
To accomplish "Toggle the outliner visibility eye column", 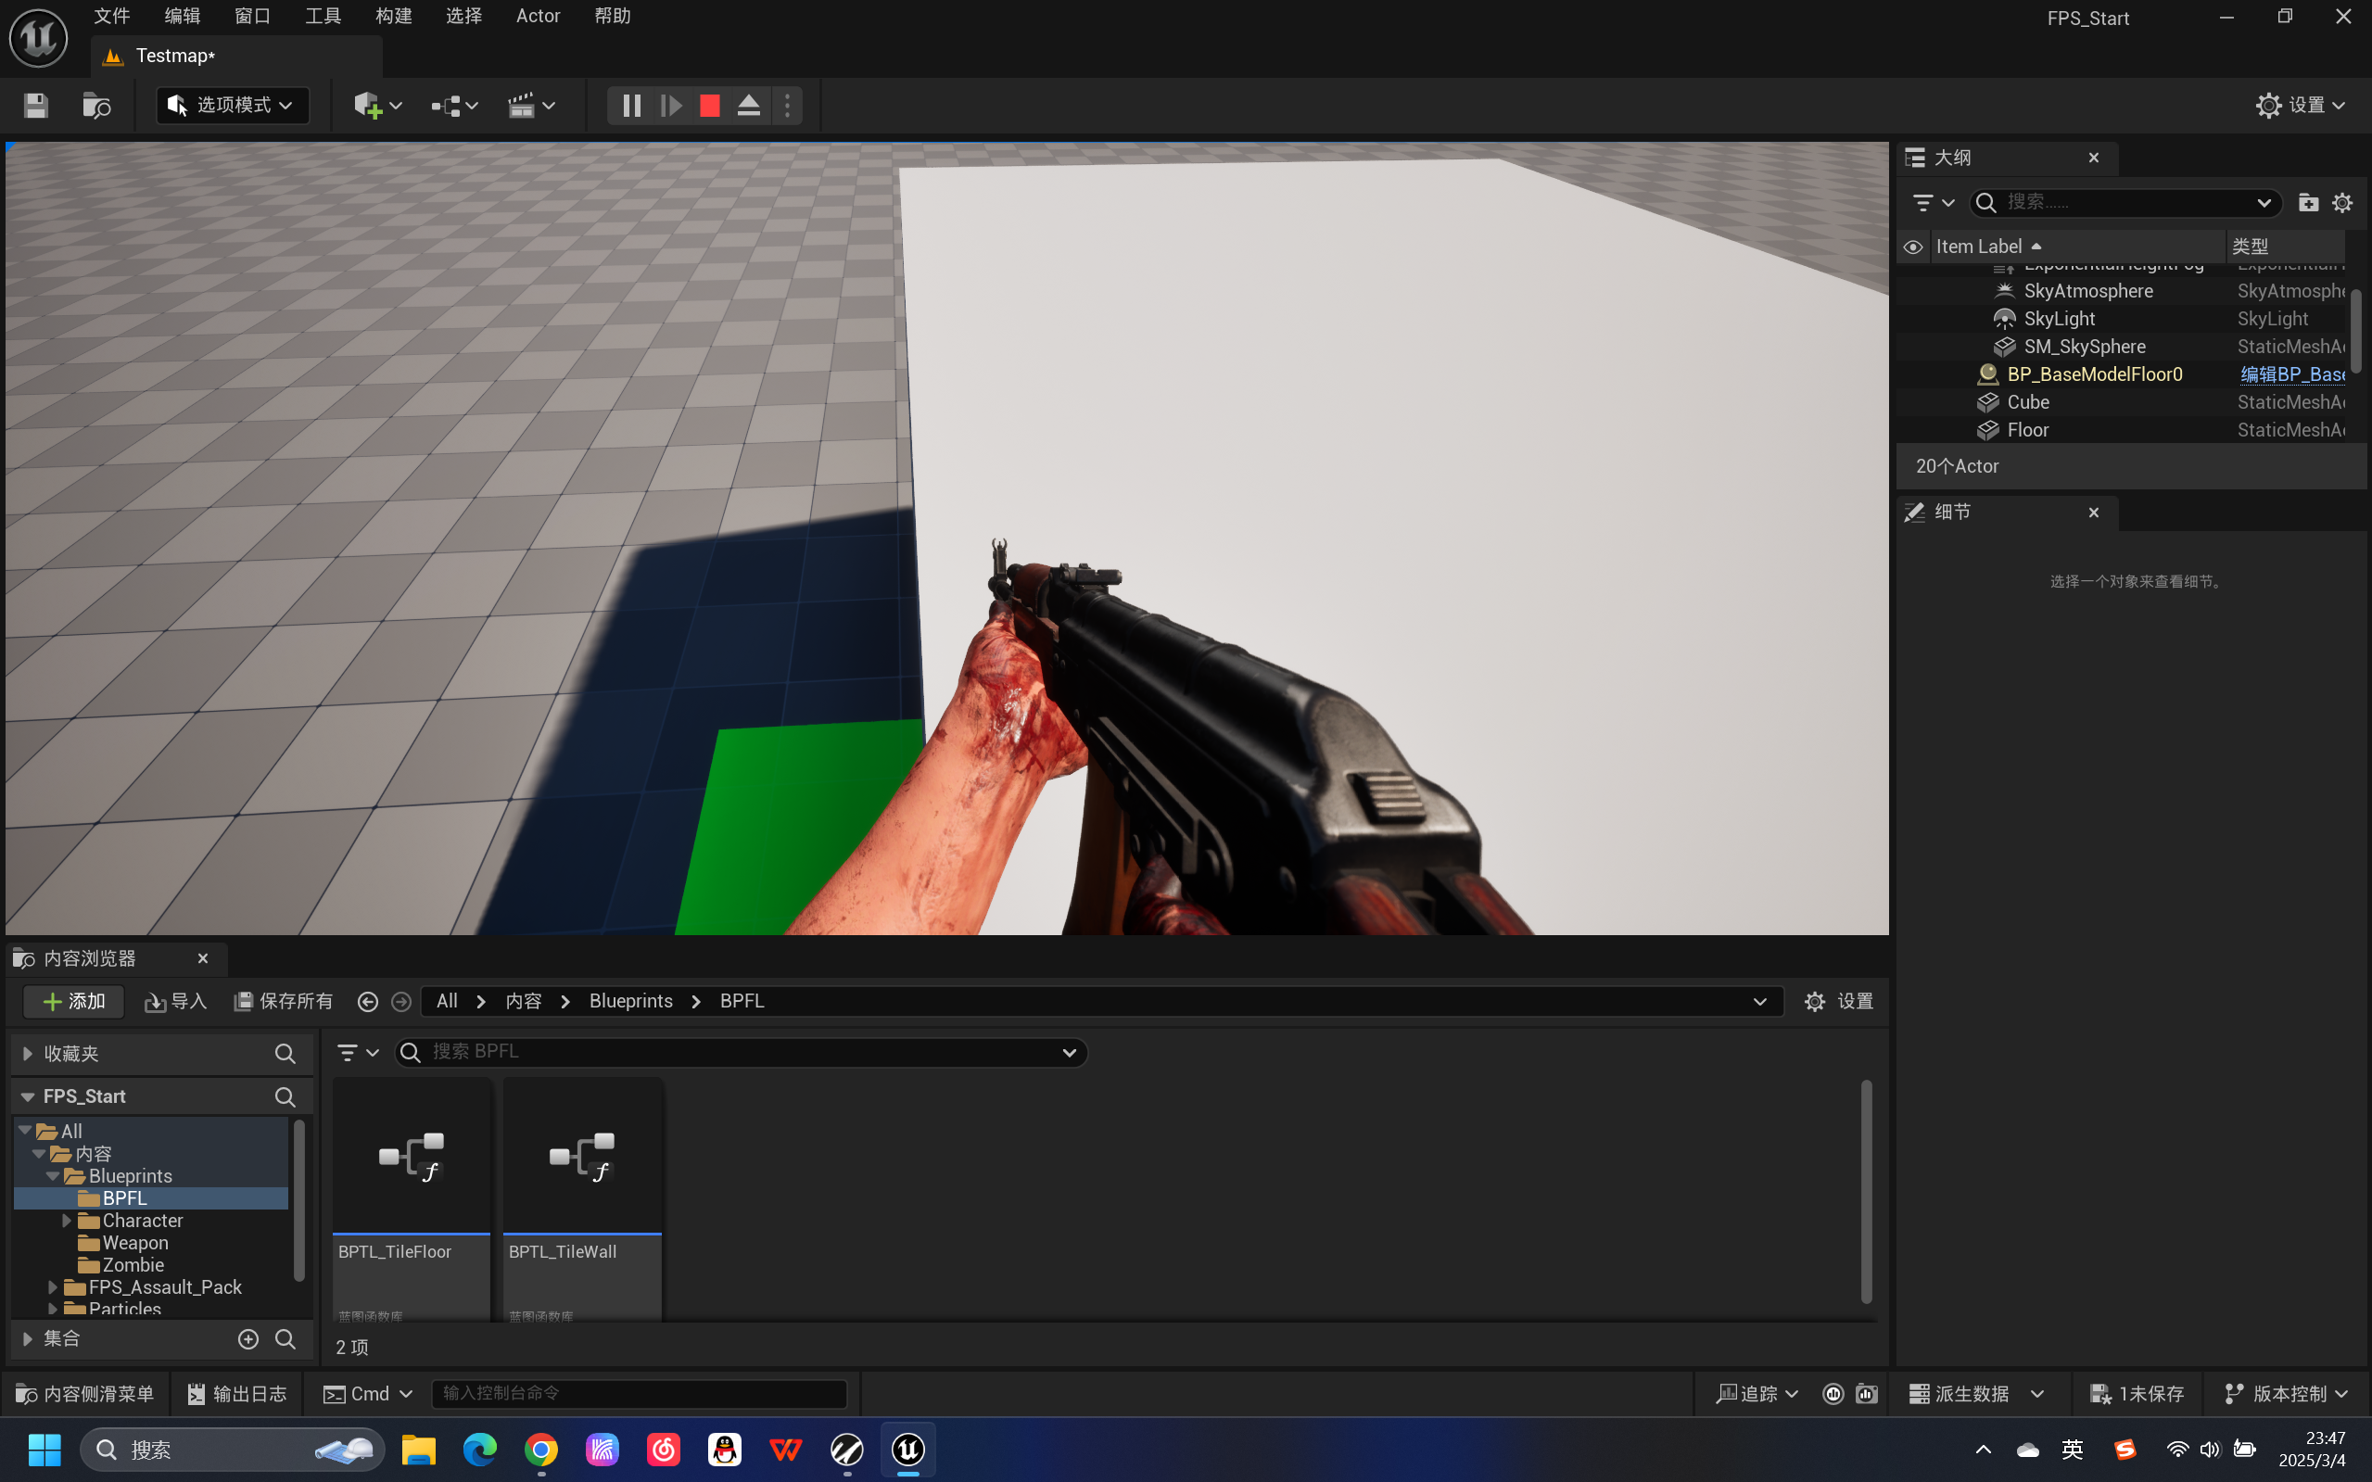I will point(1912,247).
